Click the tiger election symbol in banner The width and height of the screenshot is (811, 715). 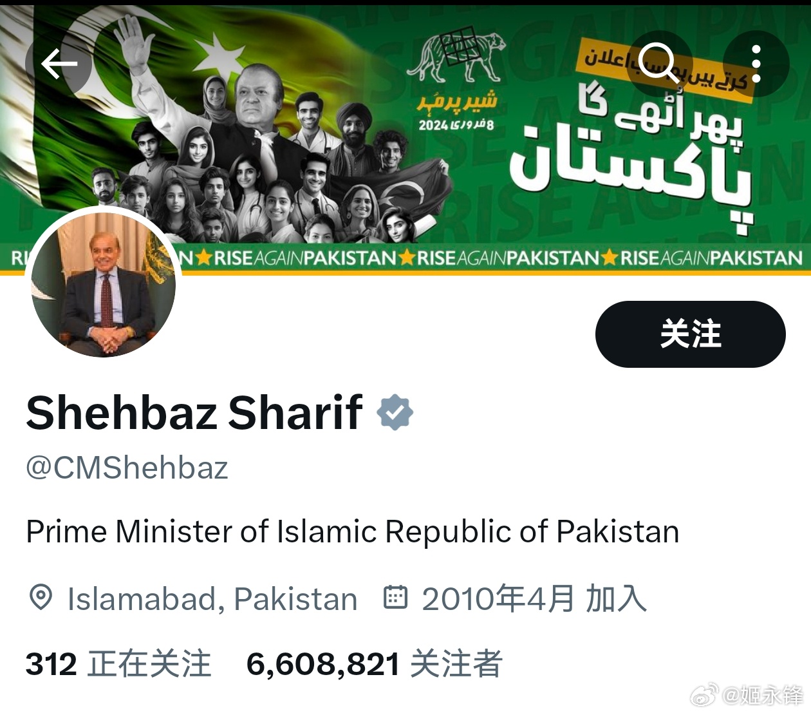pyautogui.click(x=456, y=56)
